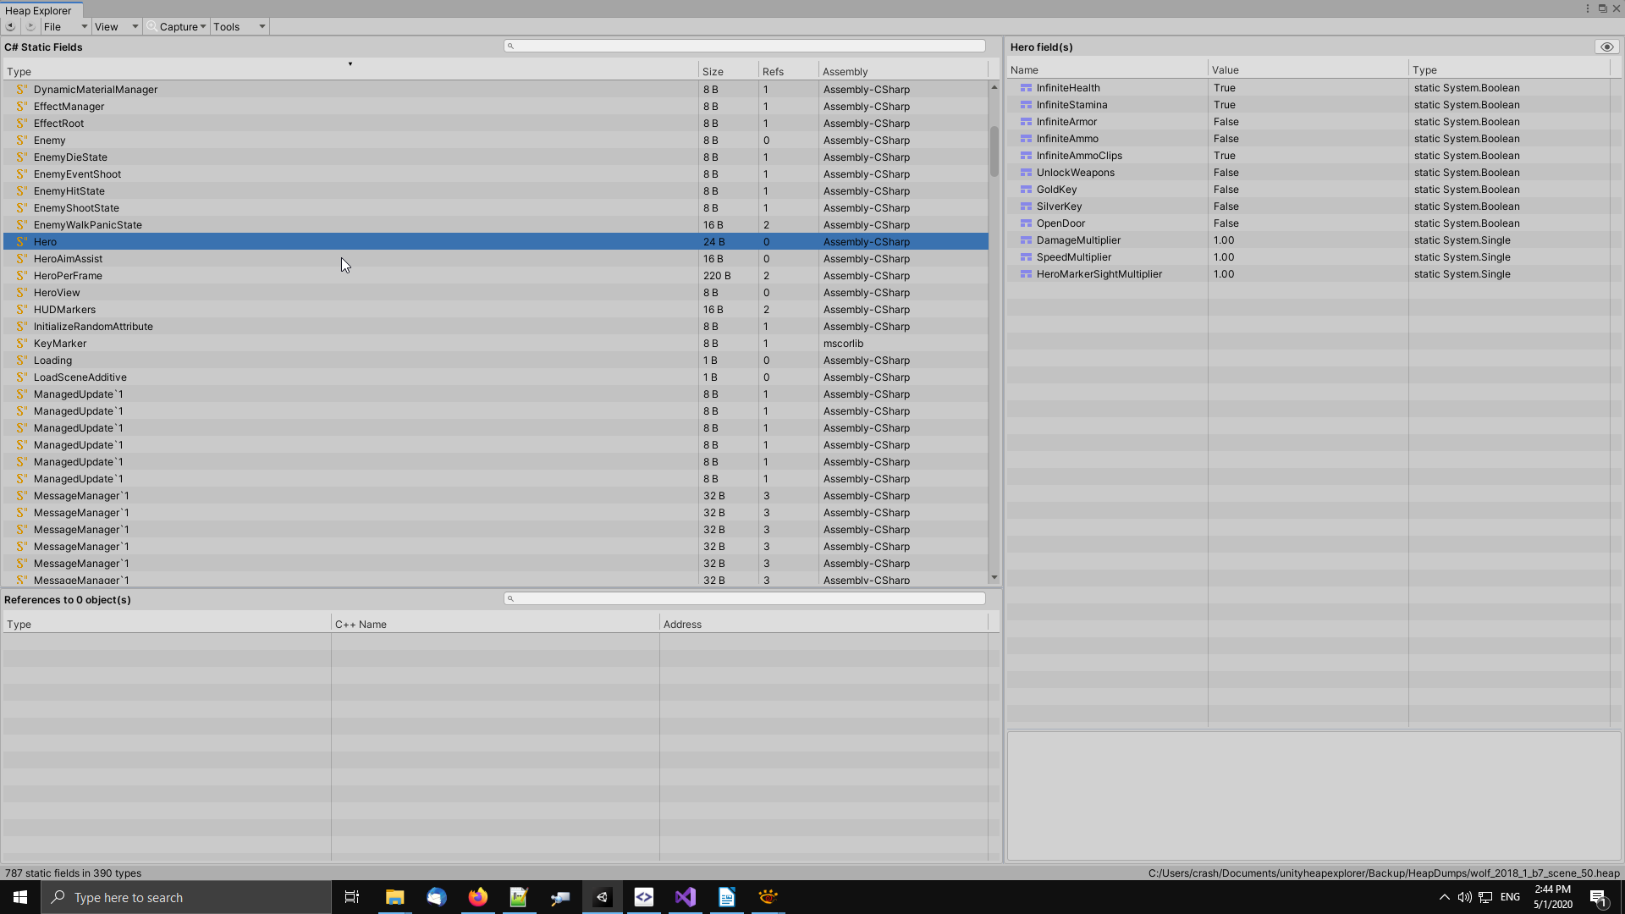Select the HeroAimAssist row

(x=68, y=259)
